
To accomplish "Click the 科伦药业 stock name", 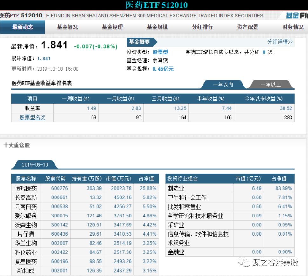I will pos(26,252).
